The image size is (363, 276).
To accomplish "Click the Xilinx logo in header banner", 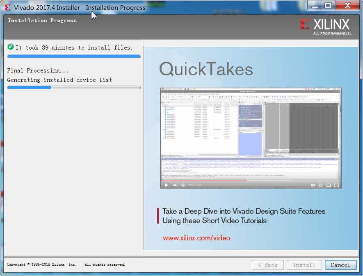I will [x=326, y=27].
